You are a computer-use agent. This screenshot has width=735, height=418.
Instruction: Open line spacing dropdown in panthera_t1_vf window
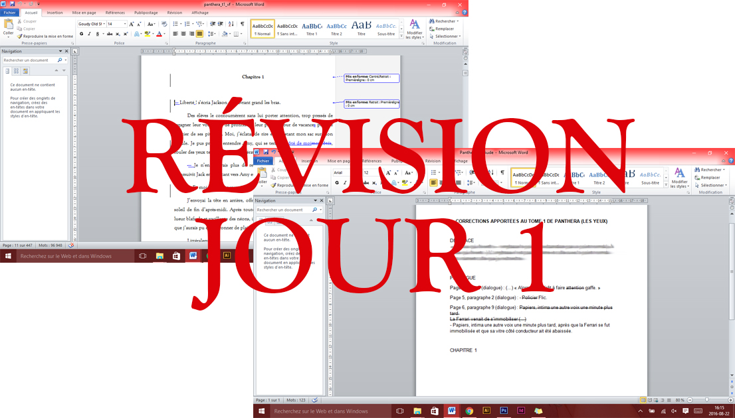point(212,34)
